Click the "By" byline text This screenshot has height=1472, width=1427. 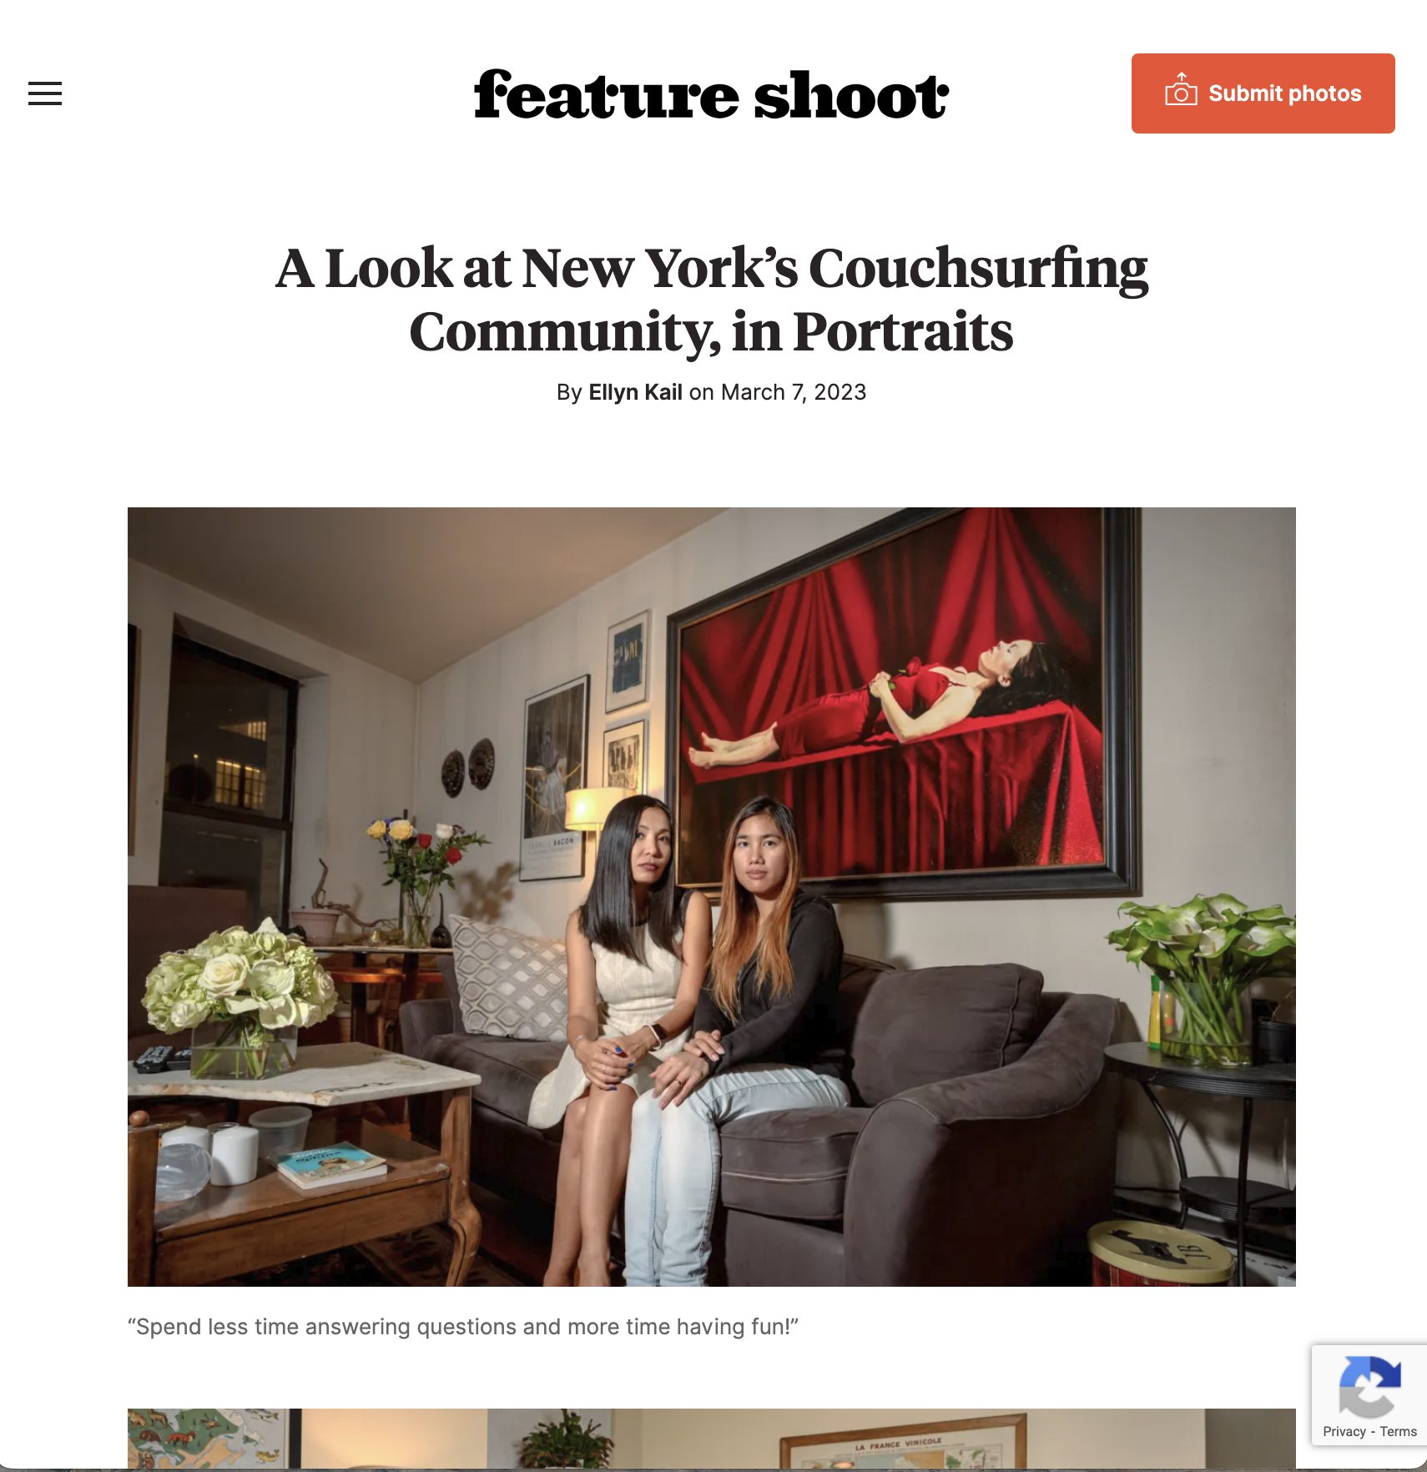(x=569, y=392)
